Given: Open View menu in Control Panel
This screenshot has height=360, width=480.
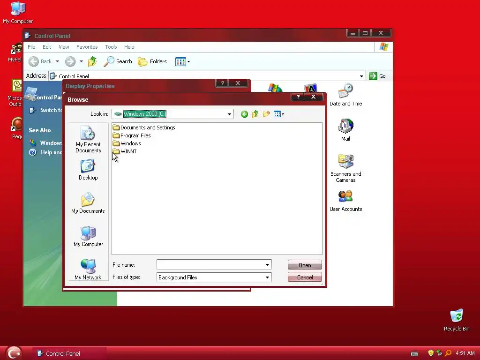Looking at the screenshot, I should (x=64, y=47).
